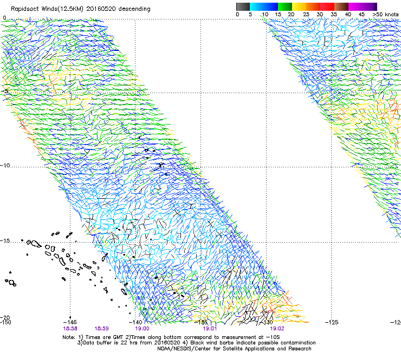Click the '-145' longitude axis label
The height and width of the screenshot is (352, 401).
pos(70,322)
